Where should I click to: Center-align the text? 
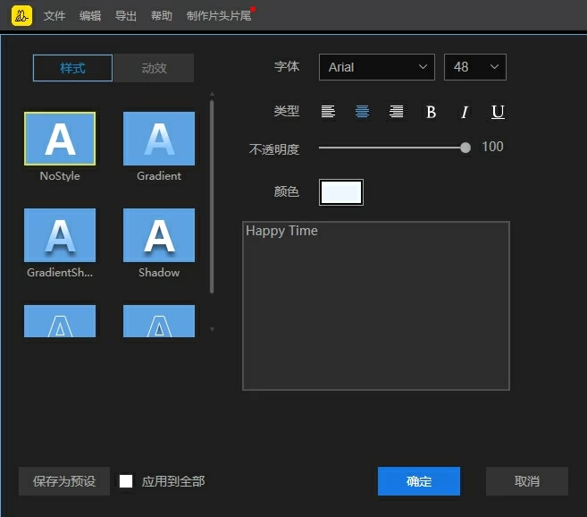(x=362, y=111)
